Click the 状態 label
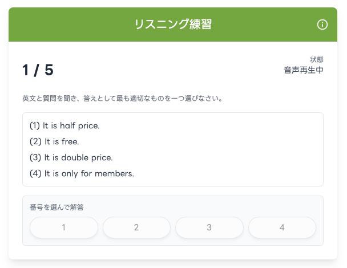 click(317, 59)
